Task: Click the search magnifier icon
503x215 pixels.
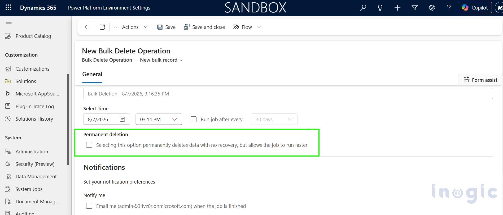Action: tap(363, 8)
